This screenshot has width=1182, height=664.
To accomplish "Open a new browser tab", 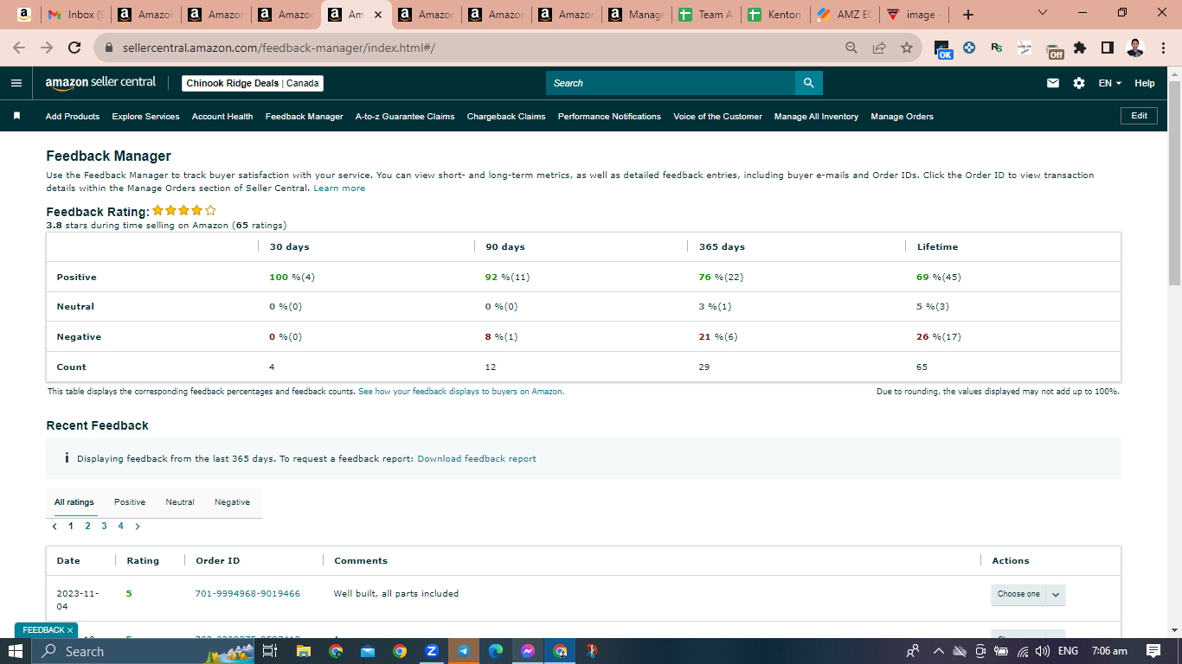I will pyautogui.click(x=968, y=15).
